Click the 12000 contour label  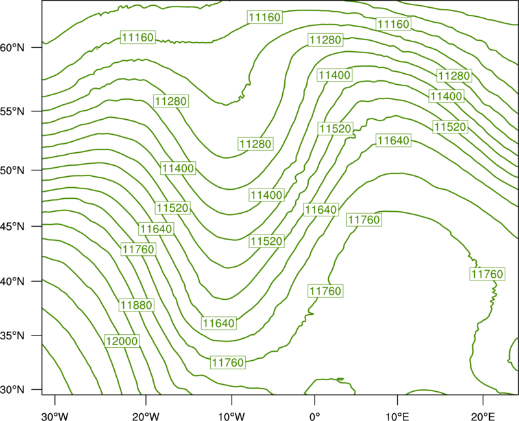(x=122, y=341)
